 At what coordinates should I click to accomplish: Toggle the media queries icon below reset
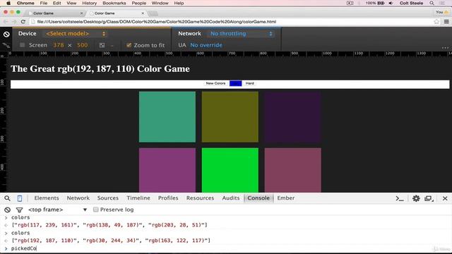(6, 45)
